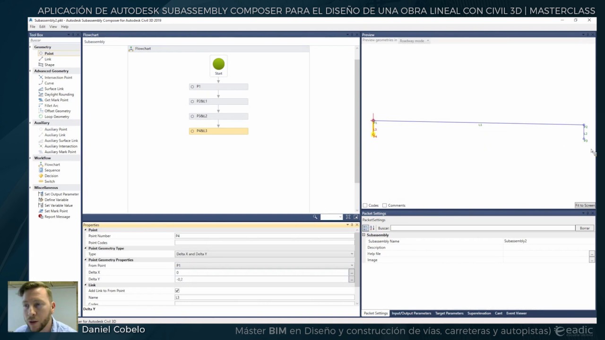
Task: Open the flowchart zoom level dropdown
Action: [340, 217]
